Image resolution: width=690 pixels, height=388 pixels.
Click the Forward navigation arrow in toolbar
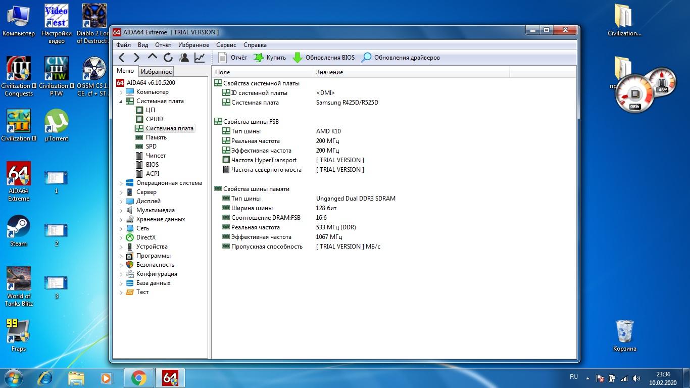pyautogui.click(x=136, y=58)
